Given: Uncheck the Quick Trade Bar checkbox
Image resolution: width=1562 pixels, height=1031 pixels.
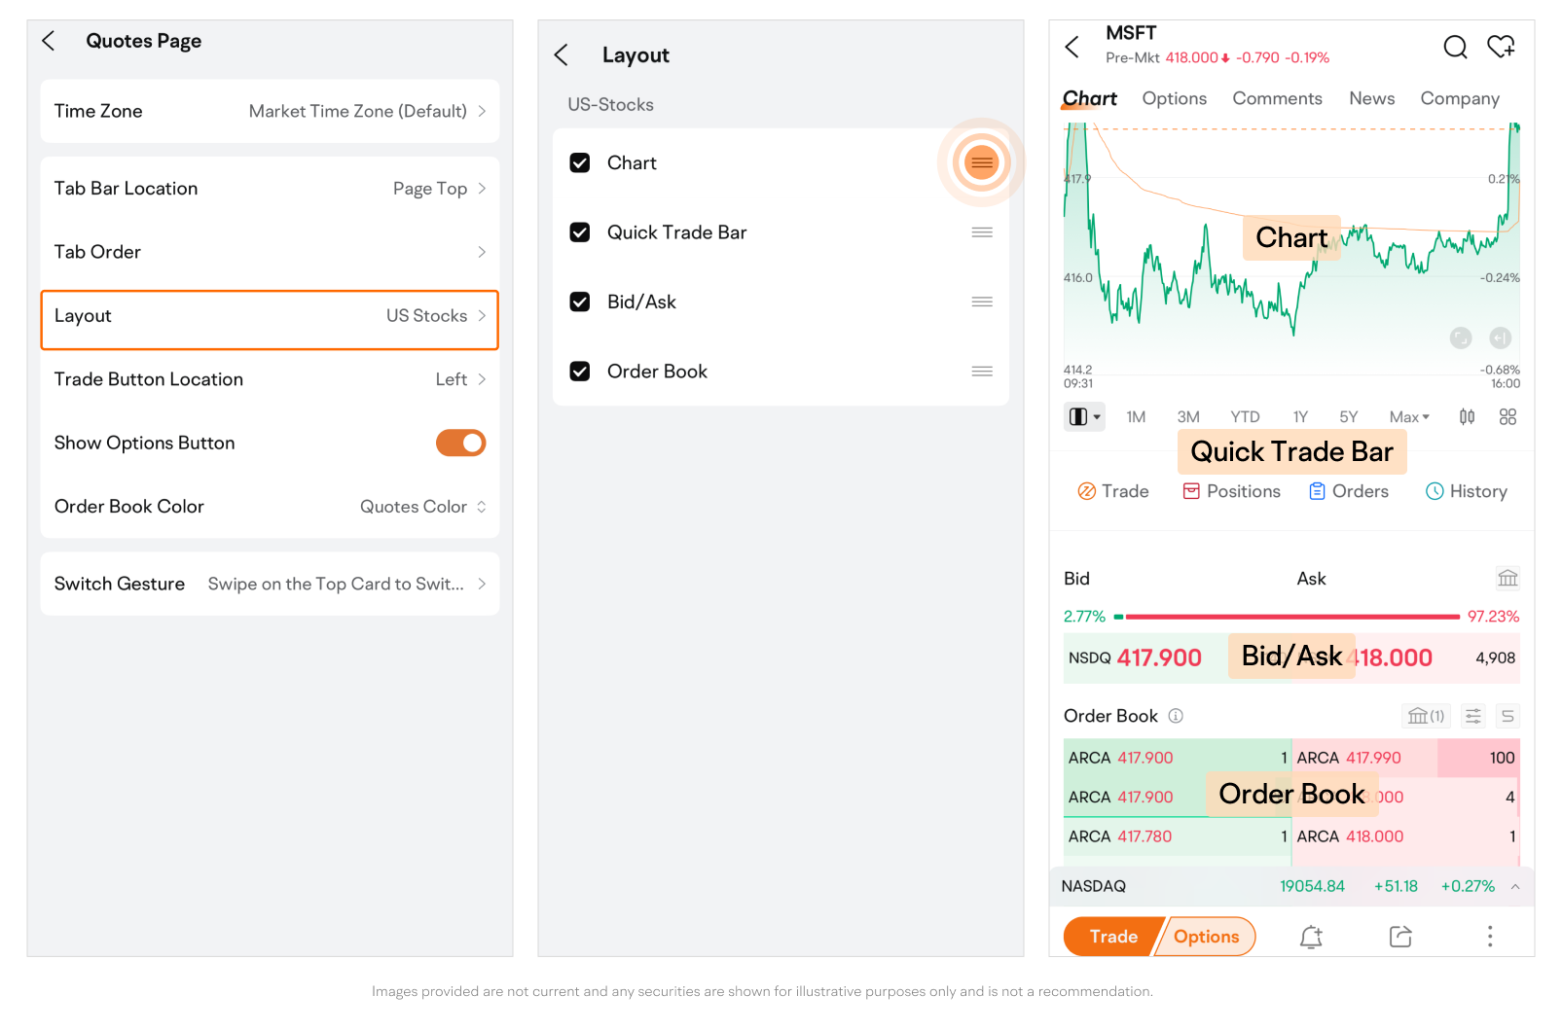Looking at the screenshot, I should click(x=580, y=232).
